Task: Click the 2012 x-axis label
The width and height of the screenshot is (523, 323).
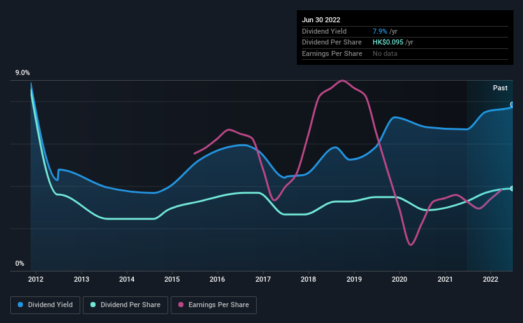Action: (x=36, y=279)
